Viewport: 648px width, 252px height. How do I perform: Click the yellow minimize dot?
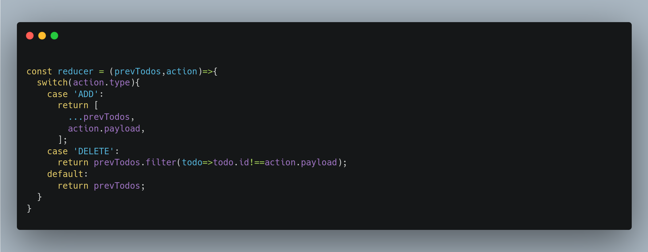coord(42,36)
